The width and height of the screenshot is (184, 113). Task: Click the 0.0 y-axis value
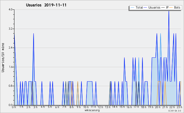10,105
